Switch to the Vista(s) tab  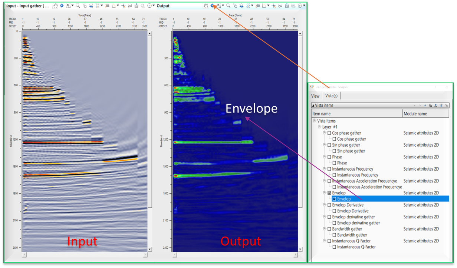tap(331, 96)
